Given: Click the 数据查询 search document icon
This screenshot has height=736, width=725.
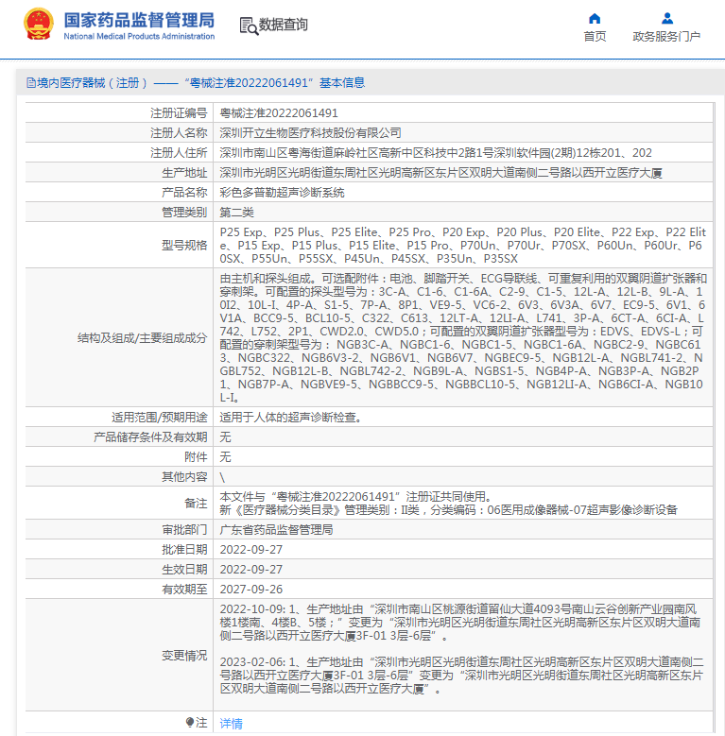Looking at the screenshot, I should [249, 26].
